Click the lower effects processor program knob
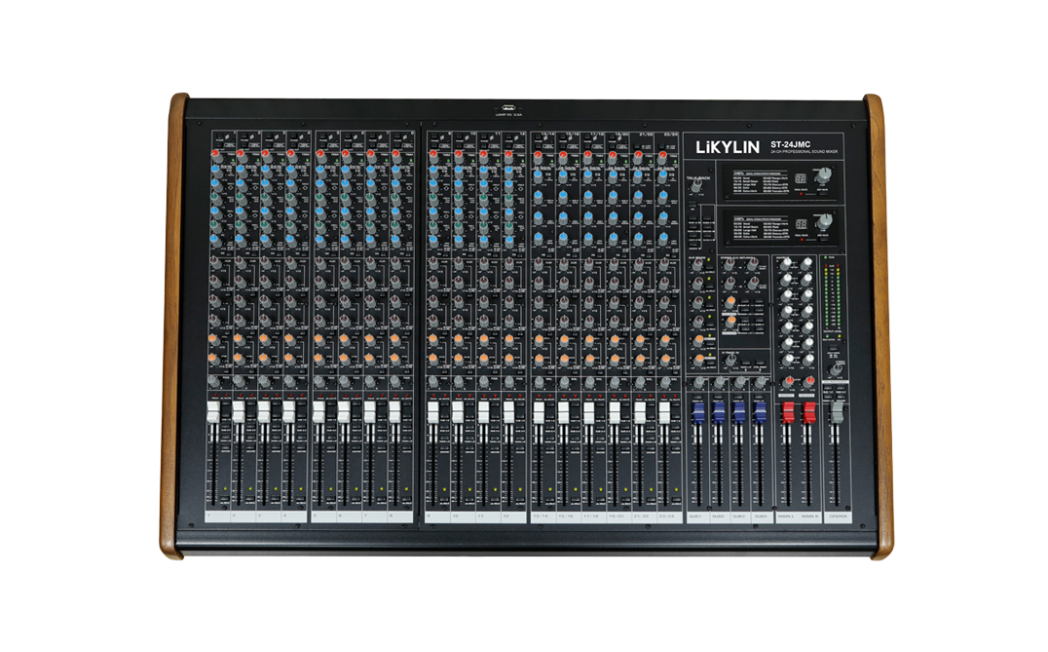Viewport: 1048px width, 652px height. (x=826, y=221)
